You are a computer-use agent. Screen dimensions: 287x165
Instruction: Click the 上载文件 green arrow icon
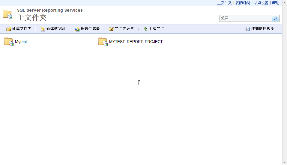pos(145,29)
